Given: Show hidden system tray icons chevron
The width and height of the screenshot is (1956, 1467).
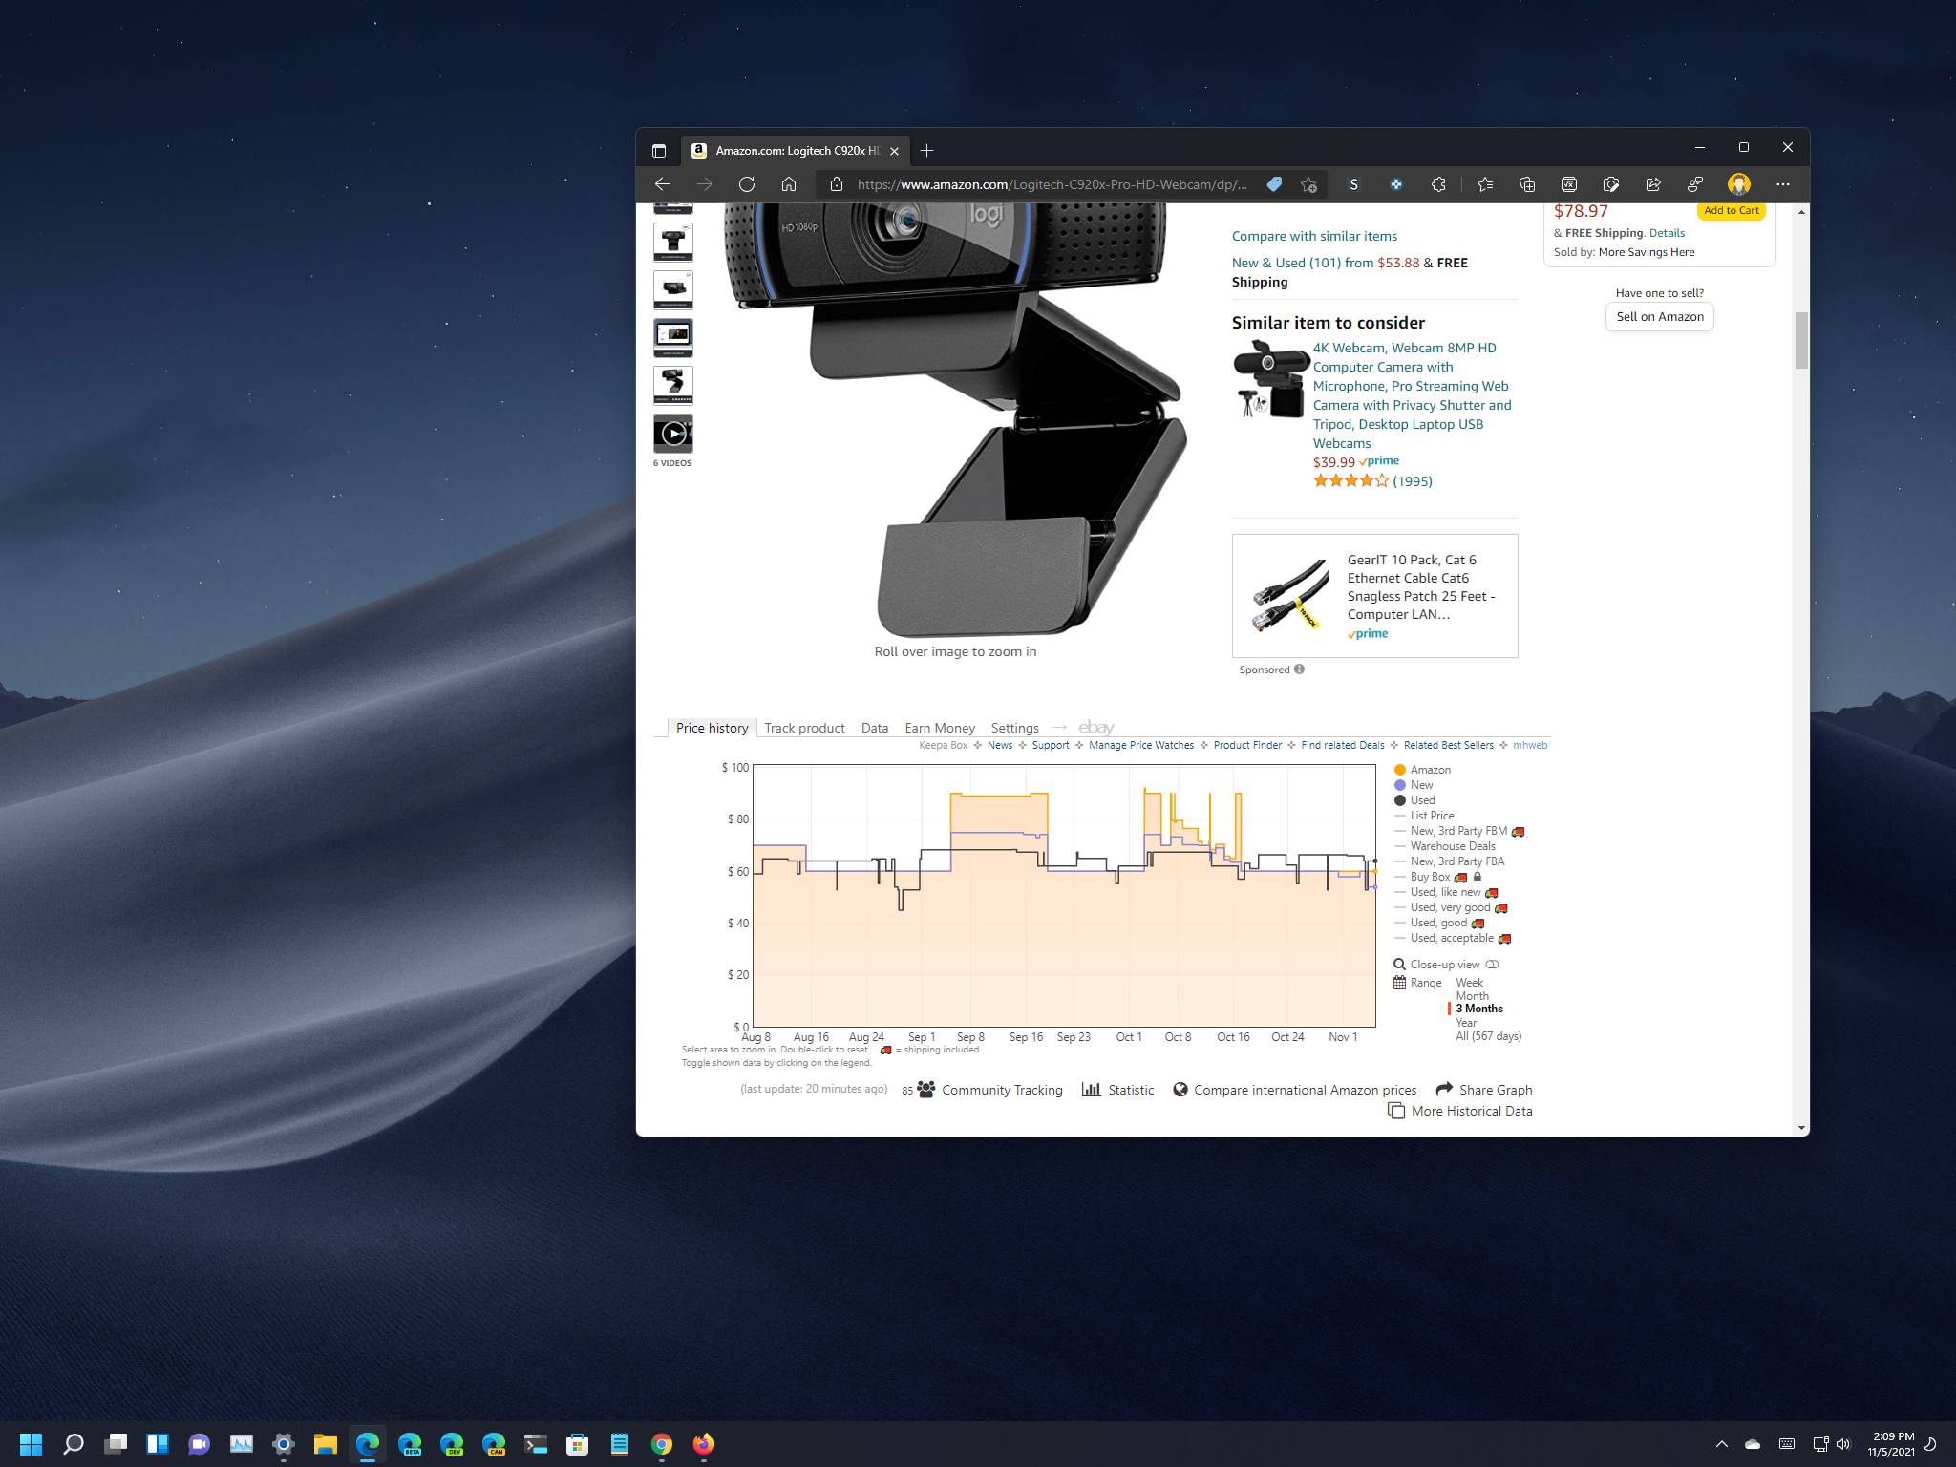Looking at the screenshot, I should [1721, 1444].
